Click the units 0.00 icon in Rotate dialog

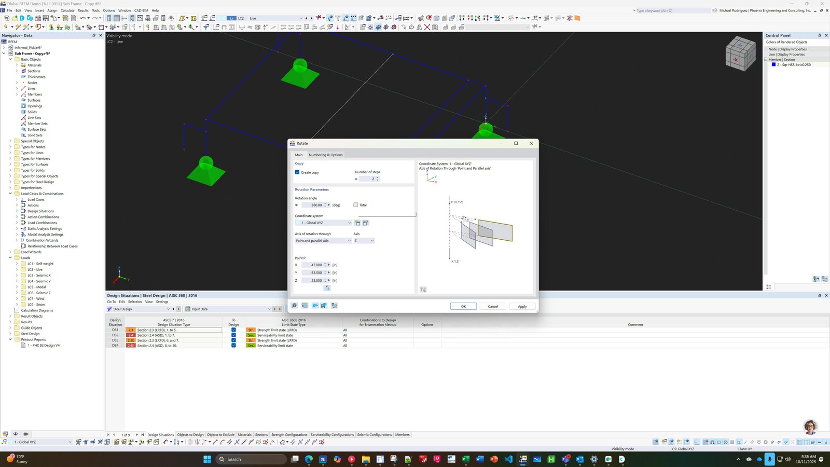305,306
